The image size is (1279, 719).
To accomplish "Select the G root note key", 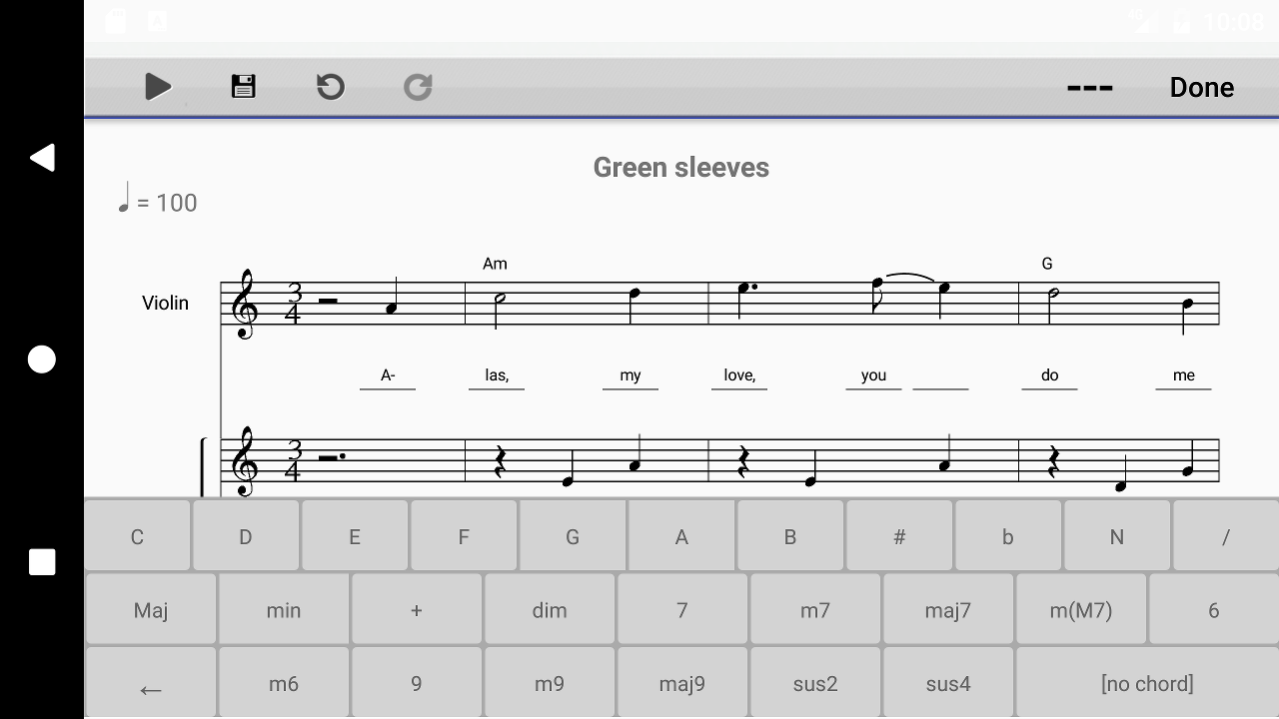I will (x=572, y=536).
